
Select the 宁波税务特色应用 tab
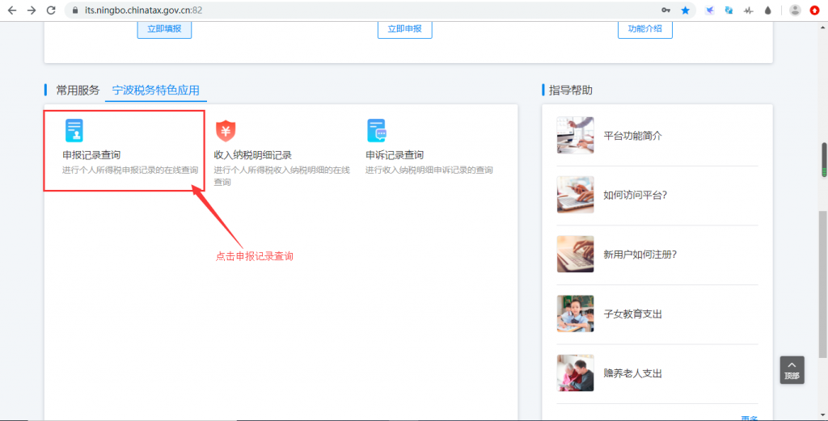tap(156, 91)
